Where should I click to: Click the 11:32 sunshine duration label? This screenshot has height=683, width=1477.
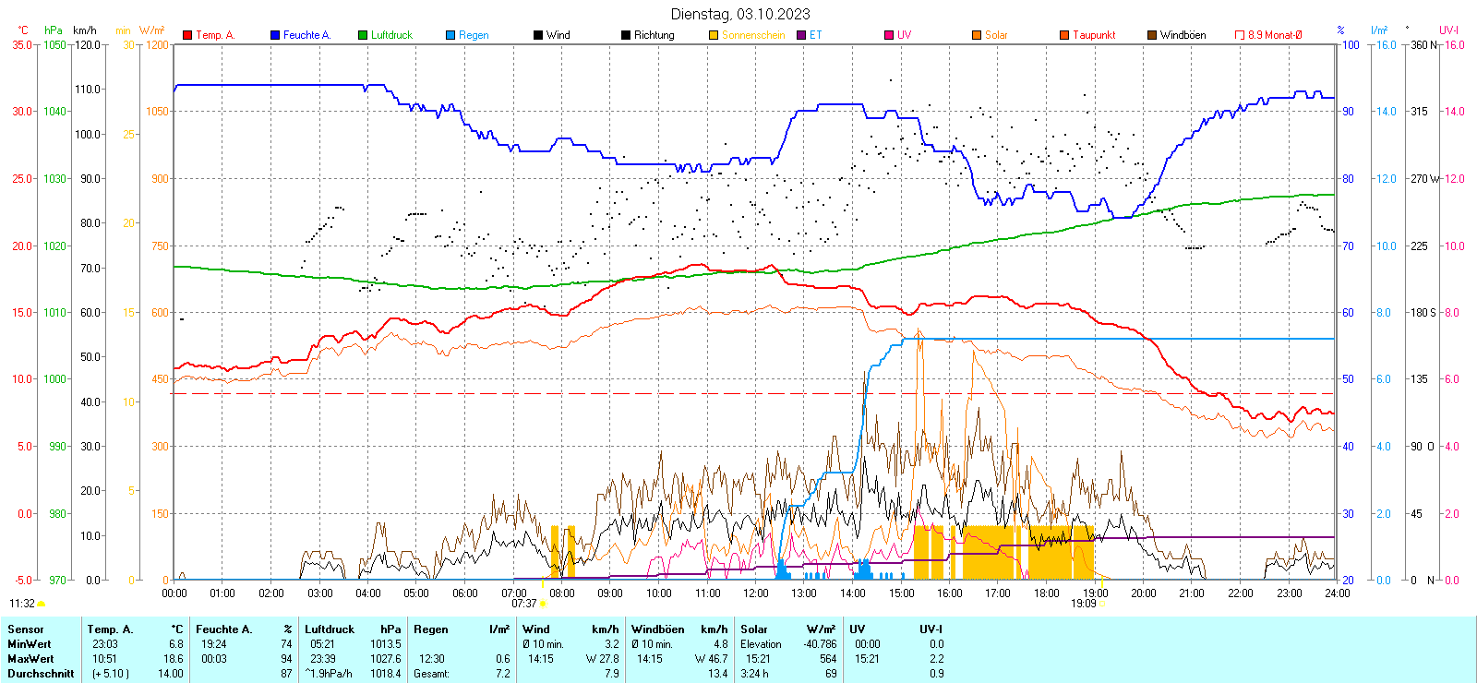tap(22, 604)
